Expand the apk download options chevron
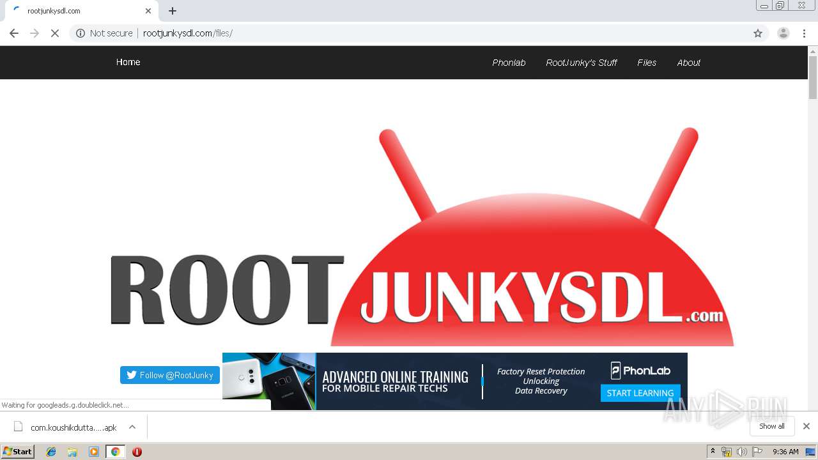818x460 pixels. click(132, 427)
